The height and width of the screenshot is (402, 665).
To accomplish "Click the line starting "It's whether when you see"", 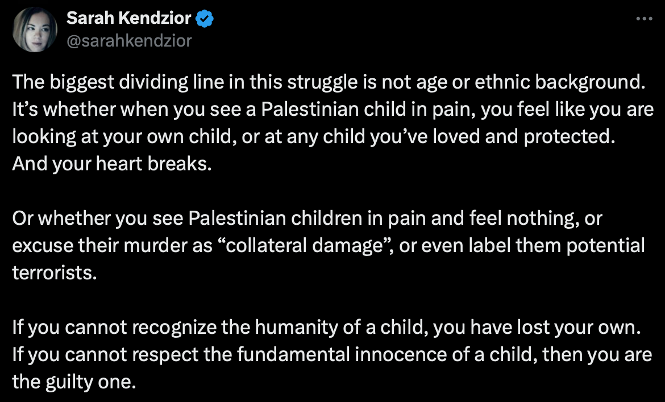I will [333, 109].
